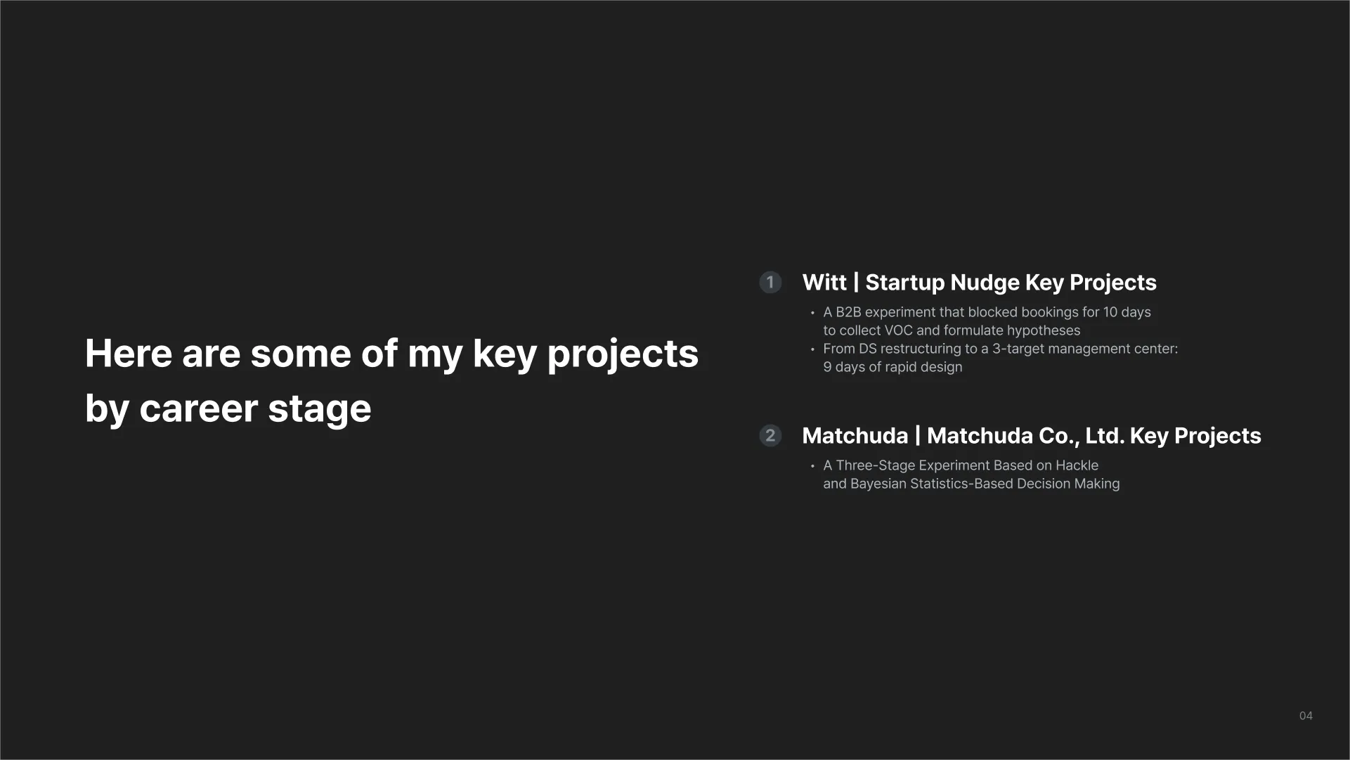This screenshot has width=1350, height=760.
Task: Click the bullet dot before 'A Three-Stage Experiment'
Action: (x=812, y=466)
